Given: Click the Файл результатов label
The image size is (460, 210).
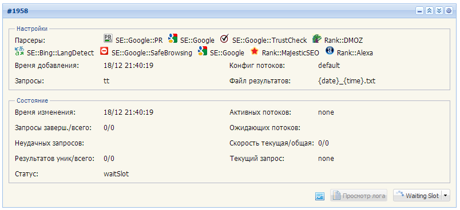Looking at the screenshot, I should (x=260, y=81).
